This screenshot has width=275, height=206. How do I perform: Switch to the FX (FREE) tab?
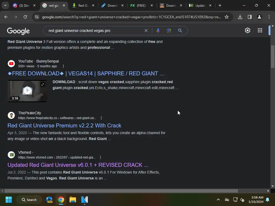[138, 5]
